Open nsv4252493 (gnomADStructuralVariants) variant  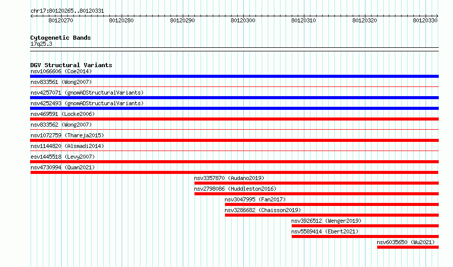pos(87,103)
